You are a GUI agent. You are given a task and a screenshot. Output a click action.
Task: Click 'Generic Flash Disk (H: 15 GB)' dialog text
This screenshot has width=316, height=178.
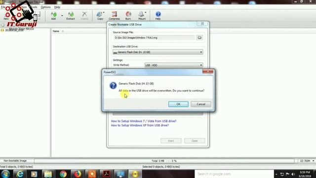136,84
